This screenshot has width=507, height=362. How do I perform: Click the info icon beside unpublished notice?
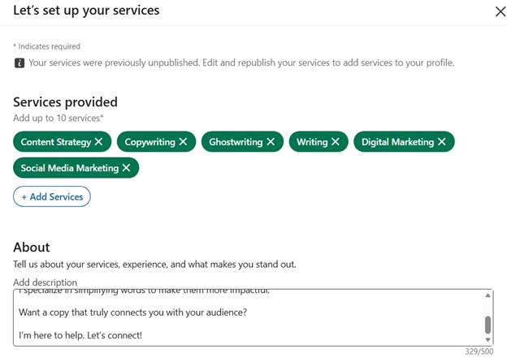click(19, 62)
